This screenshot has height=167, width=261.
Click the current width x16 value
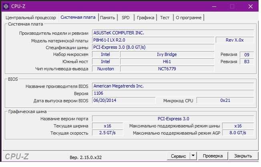[107, 126]
